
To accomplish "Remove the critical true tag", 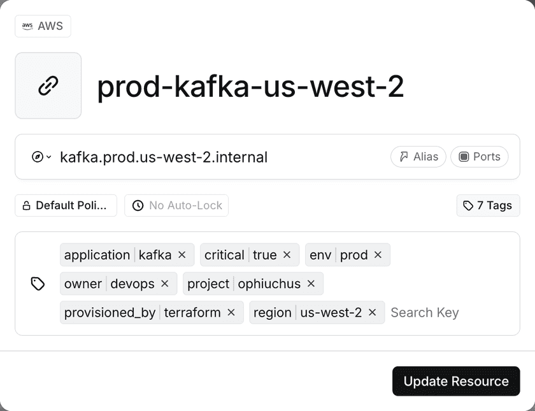I will pos(287,255).
